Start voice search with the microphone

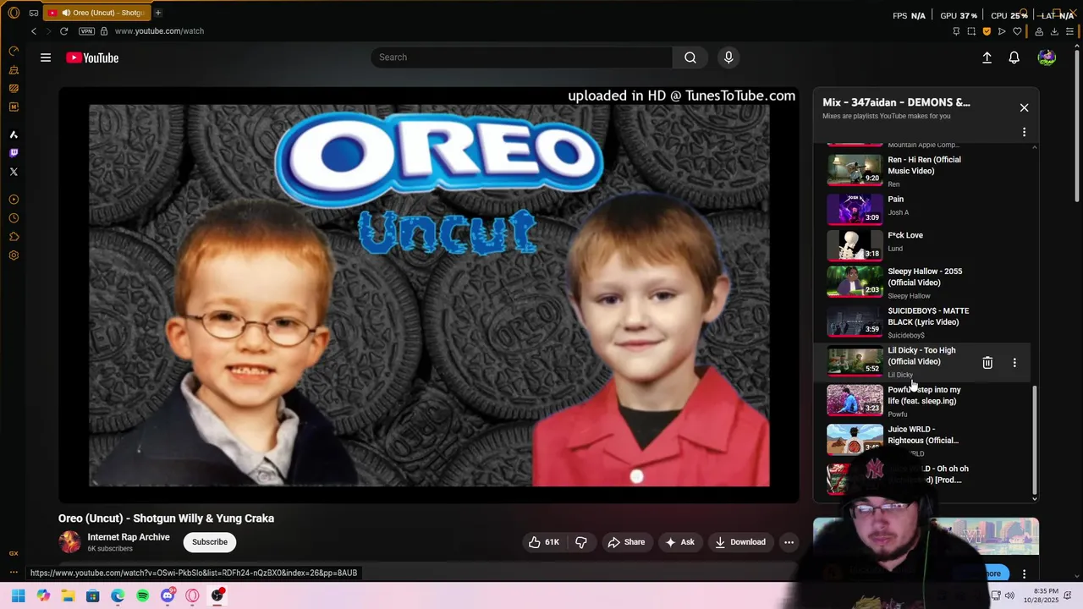coord(728,58)
